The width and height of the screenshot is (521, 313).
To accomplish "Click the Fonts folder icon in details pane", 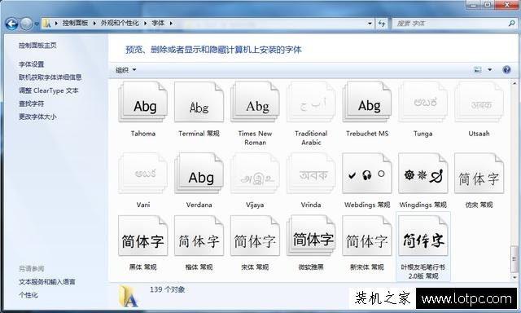I will pos(129,296).
